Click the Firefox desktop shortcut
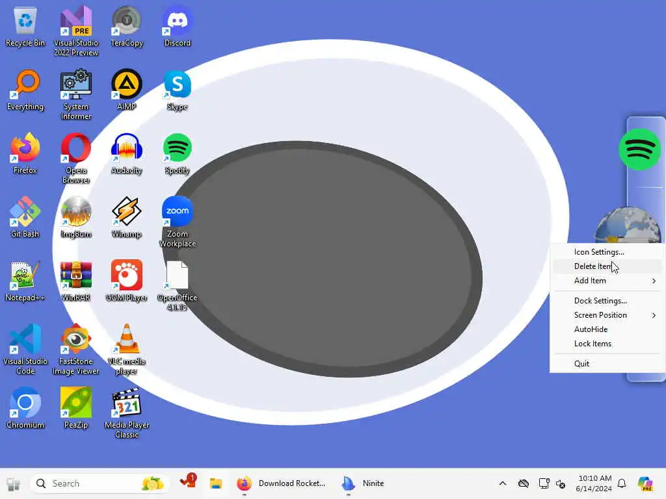 25,154
